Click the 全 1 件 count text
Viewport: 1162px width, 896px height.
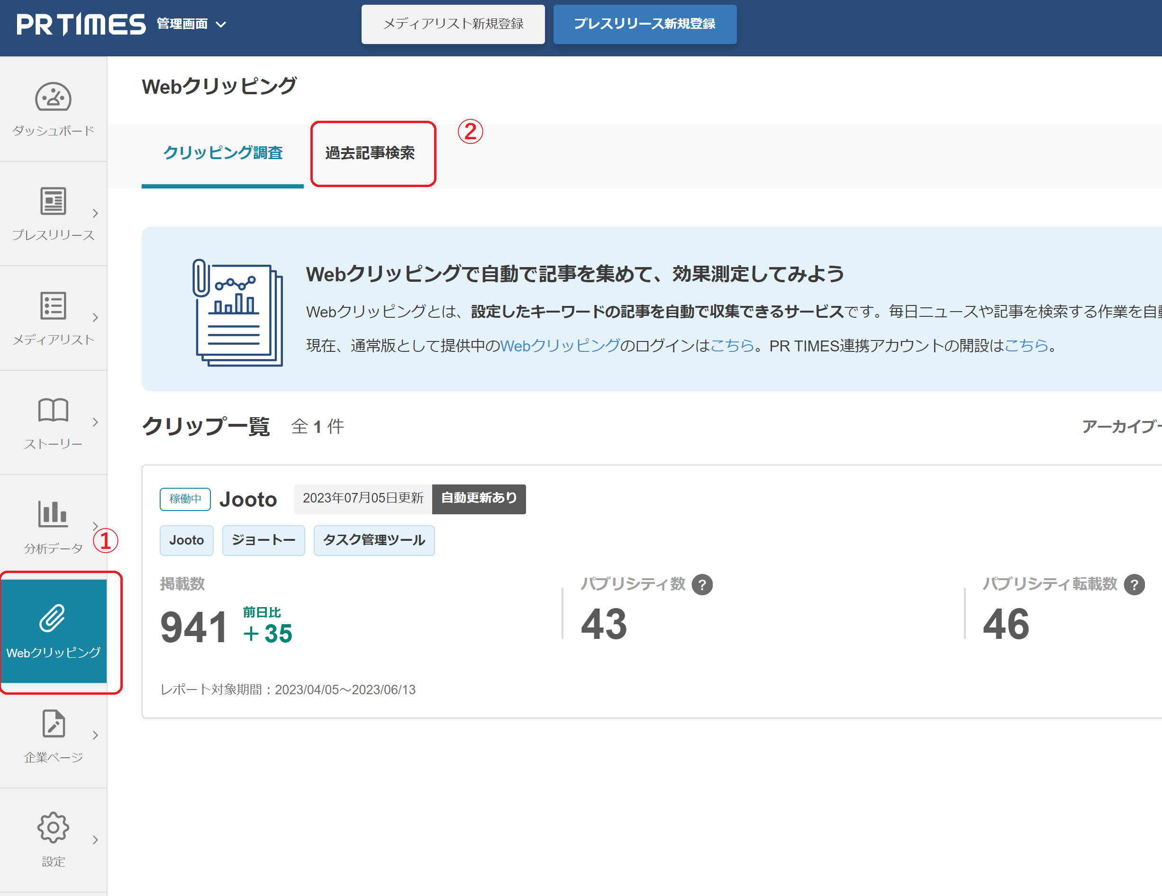pos(318,427)
